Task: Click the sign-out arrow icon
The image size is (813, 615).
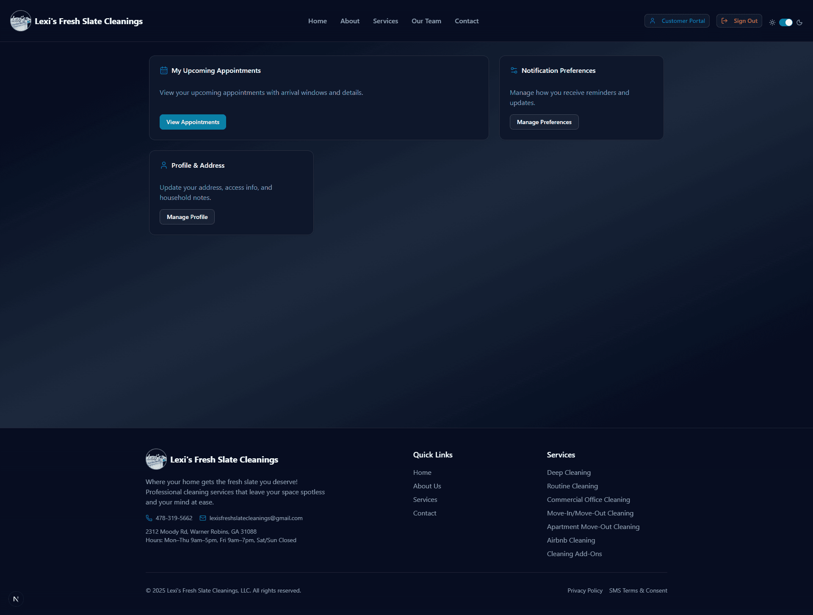Action: (x=725, y=20)
